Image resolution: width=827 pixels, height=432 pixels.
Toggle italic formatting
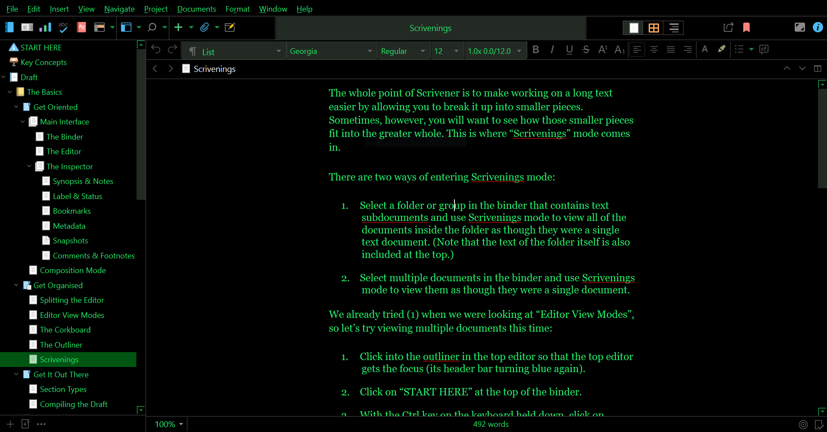click(x=552, y=50)
